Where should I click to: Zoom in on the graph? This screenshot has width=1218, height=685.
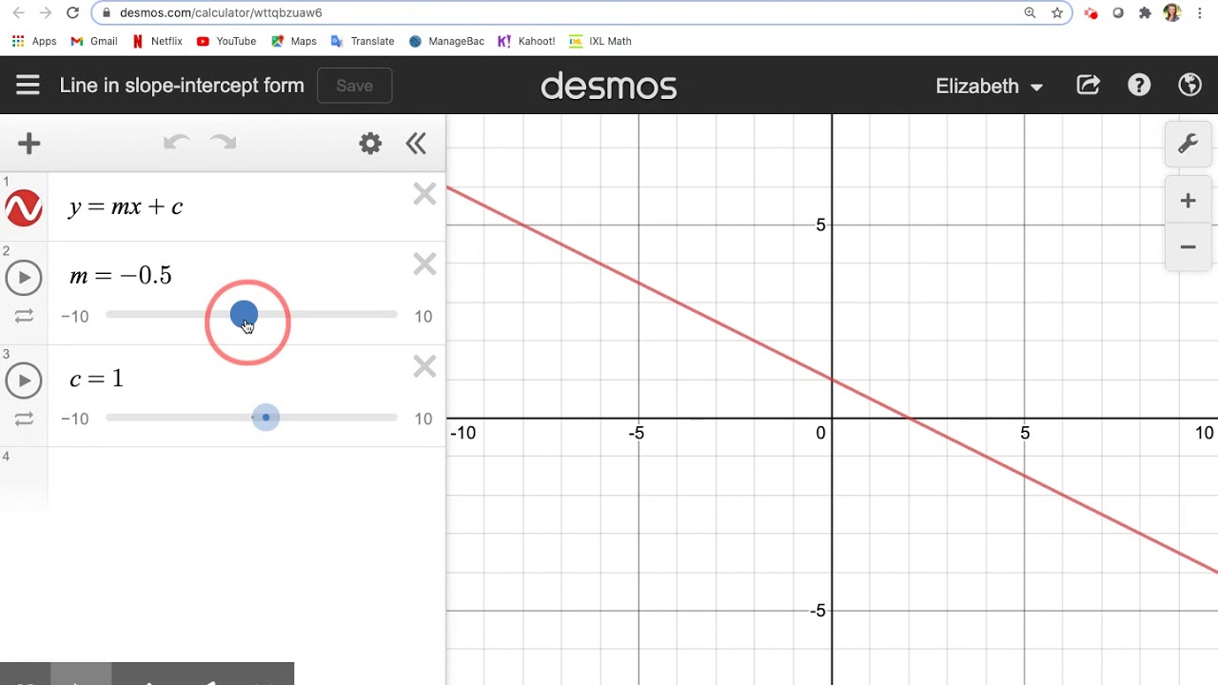(1188, 201)
